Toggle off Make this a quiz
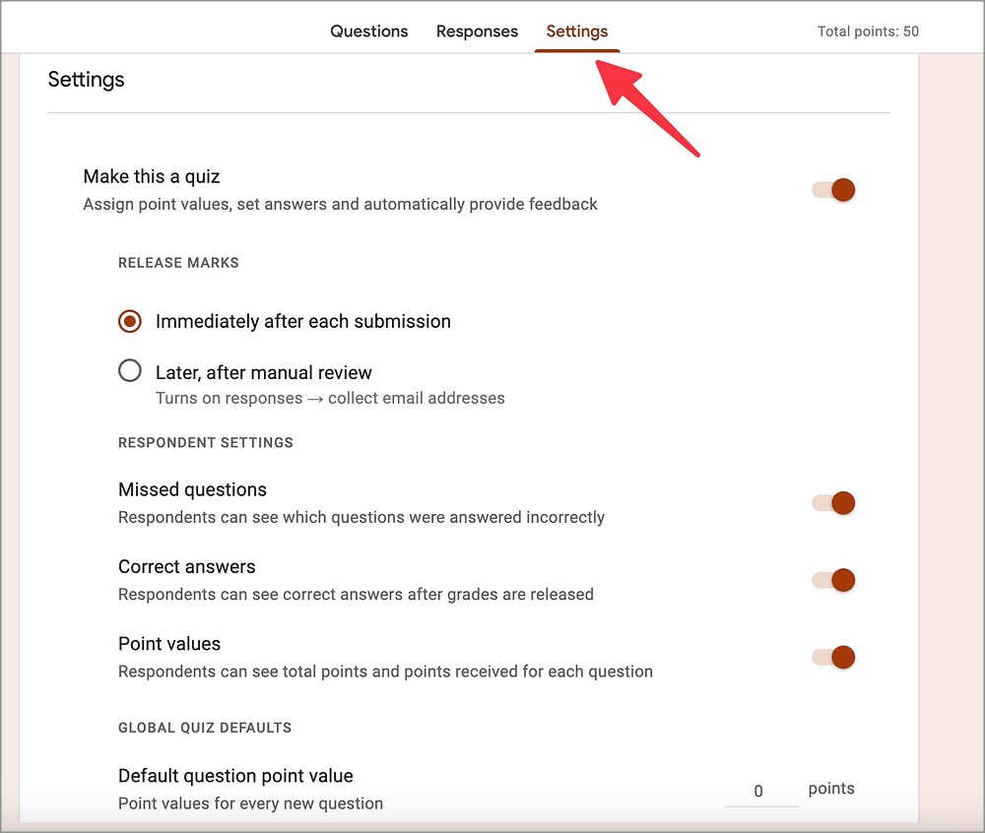 [x=834, y=190]
